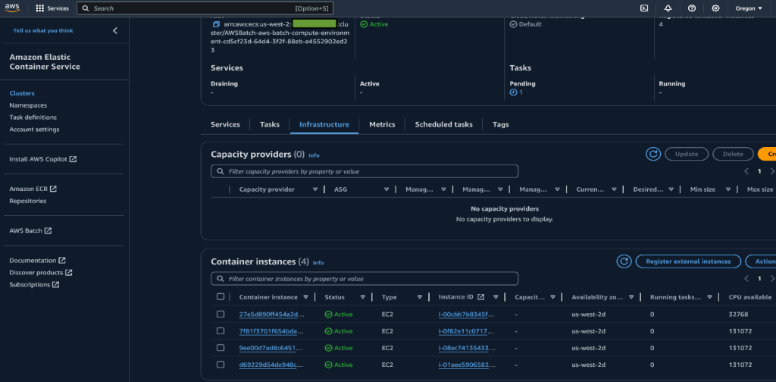
Task: Click the external-link icon beside Documentation
Action: pos(62,260)
